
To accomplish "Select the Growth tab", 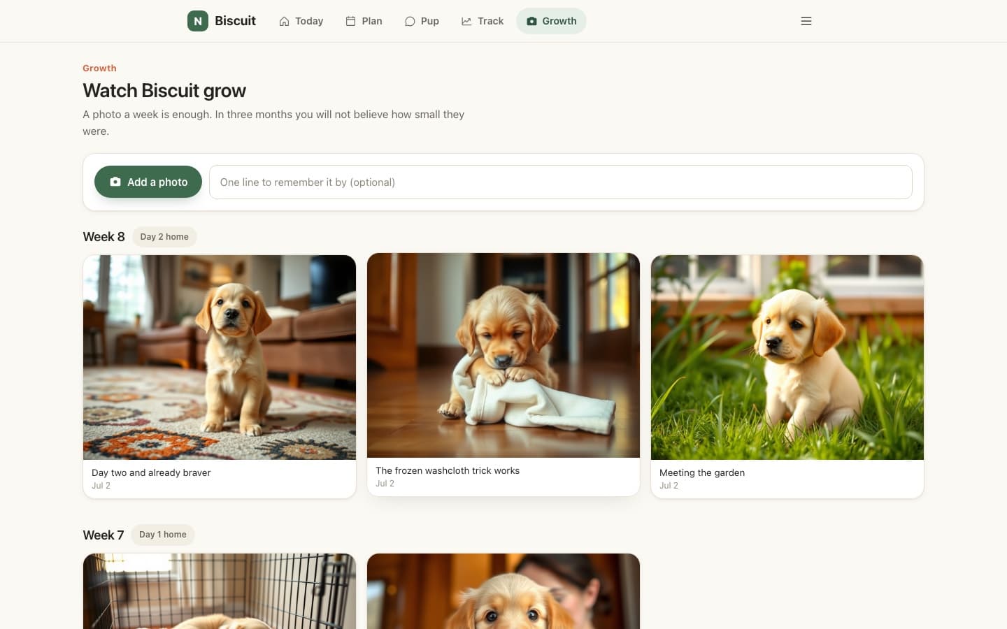I will point(551,21).
